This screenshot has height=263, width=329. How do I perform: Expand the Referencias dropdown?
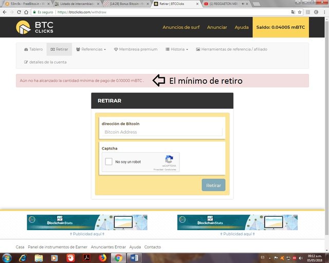pyautogui.click(x=91, y=49)
